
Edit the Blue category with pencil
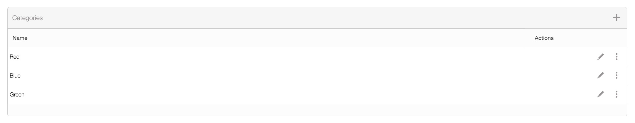[x=600, y=75]
